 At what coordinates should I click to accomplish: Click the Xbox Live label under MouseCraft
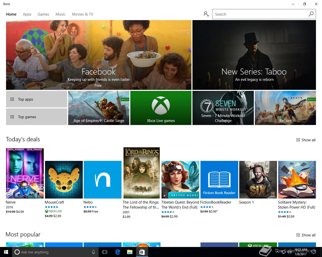click(x=53, y=211)
